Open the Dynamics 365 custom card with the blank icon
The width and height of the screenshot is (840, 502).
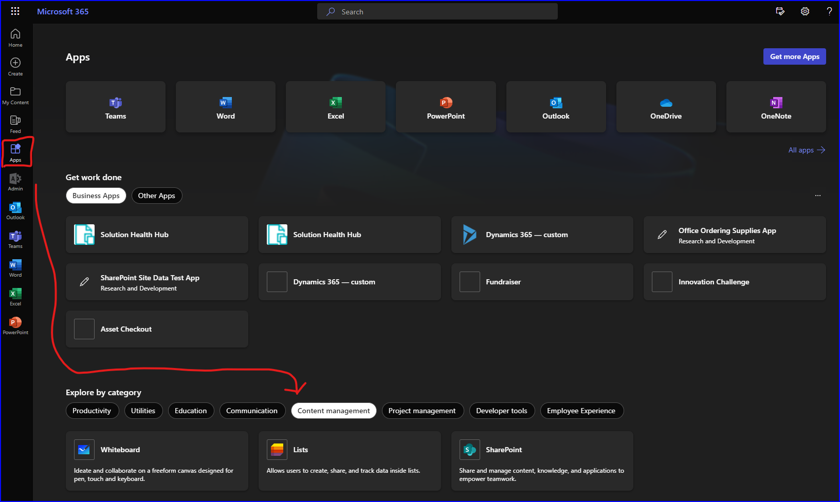[x=350, y=282]
